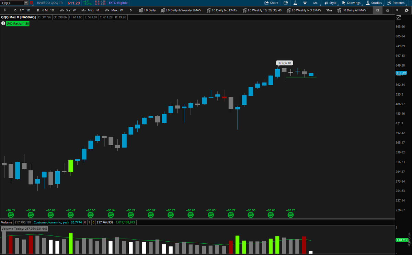
Task: Click dividend icon labeled $0.79
Action: click(290, 215)
